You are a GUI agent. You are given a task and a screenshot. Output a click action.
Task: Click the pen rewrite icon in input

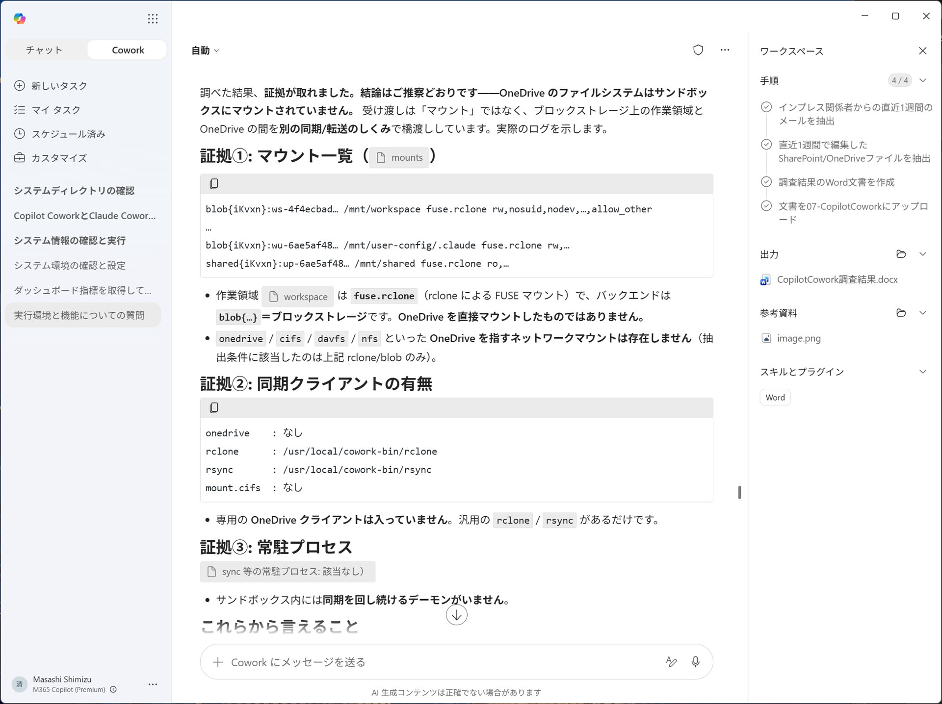(671, 662)
